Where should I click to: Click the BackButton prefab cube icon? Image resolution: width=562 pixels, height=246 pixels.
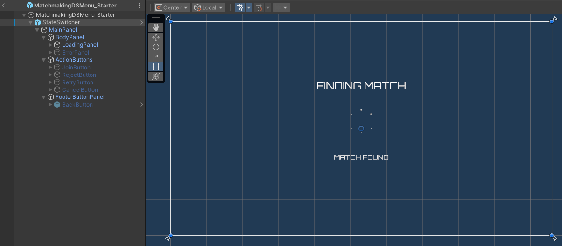coord(57,104)
